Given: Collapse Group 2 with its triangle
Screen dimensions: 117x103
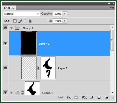Looking at the screenshot, I should [x=11, y=28].
